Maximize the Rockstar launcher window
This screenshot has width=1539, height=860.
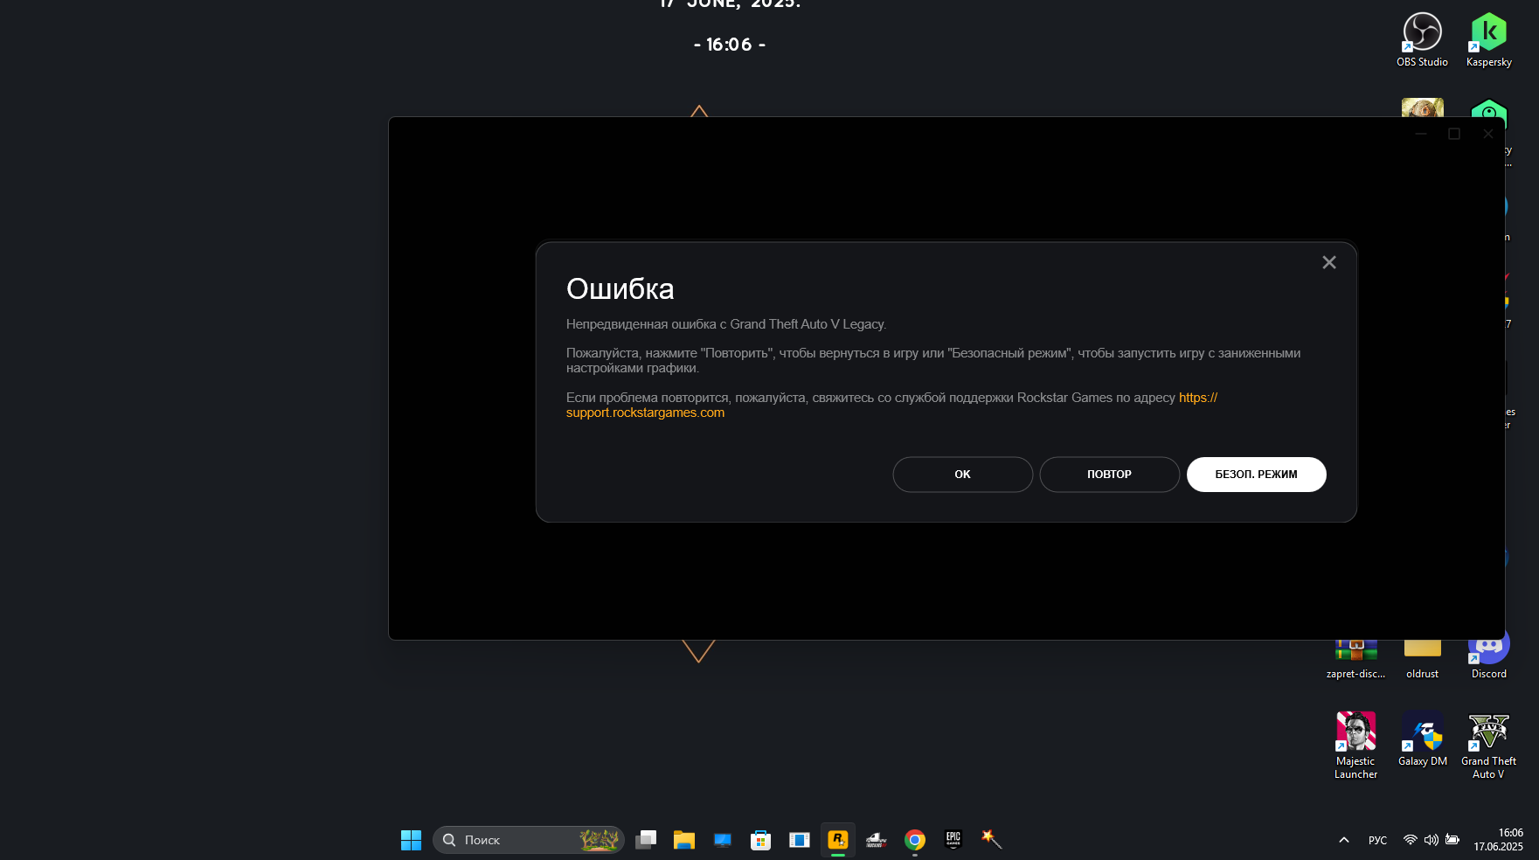point(1454,134)
